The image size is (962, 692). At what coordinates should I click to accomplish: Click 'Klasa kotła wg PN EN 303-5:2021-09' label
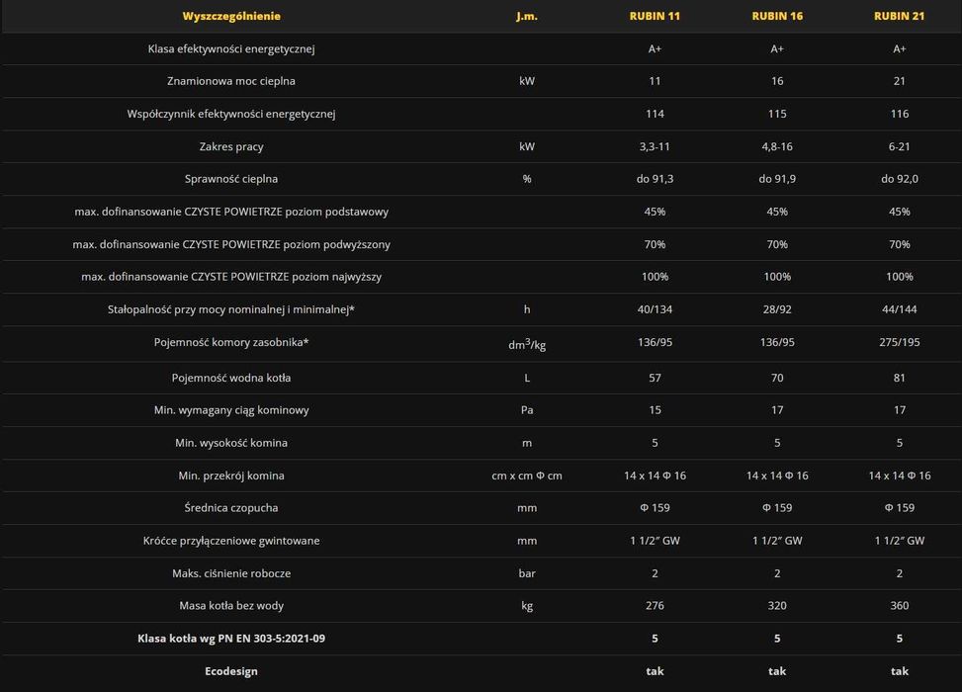[x=231, y=639]
